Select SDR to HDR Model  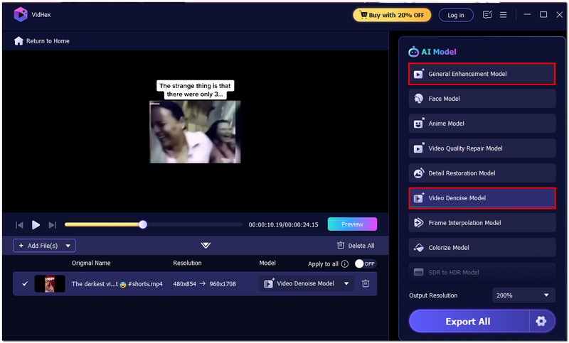pyautogui.click(x=482, y=273)
